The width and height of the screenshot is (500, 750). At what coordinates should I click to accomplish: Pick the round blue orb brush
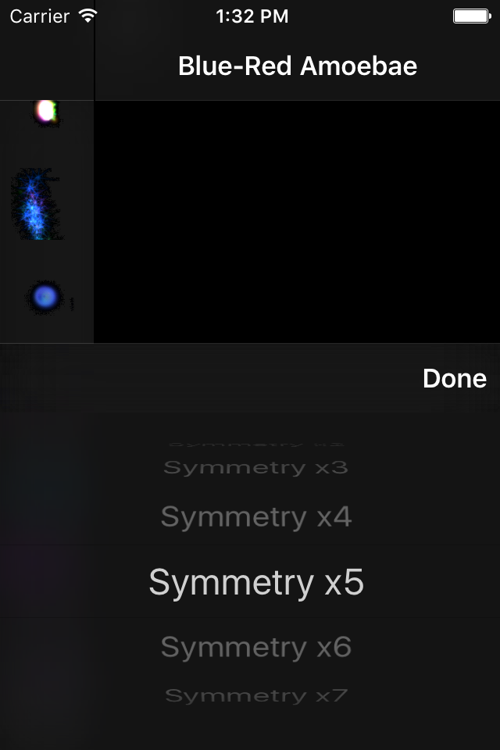coord(45,297)
